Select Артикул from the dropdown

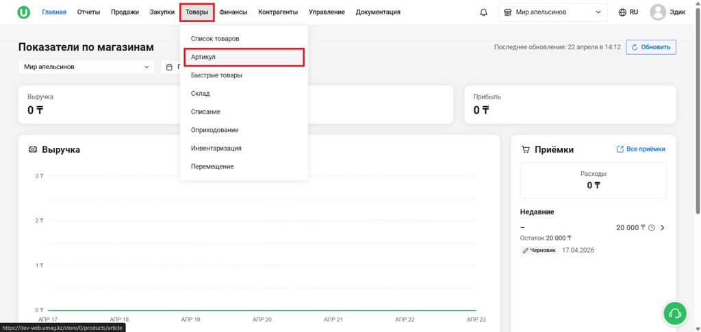pos(244,58)
